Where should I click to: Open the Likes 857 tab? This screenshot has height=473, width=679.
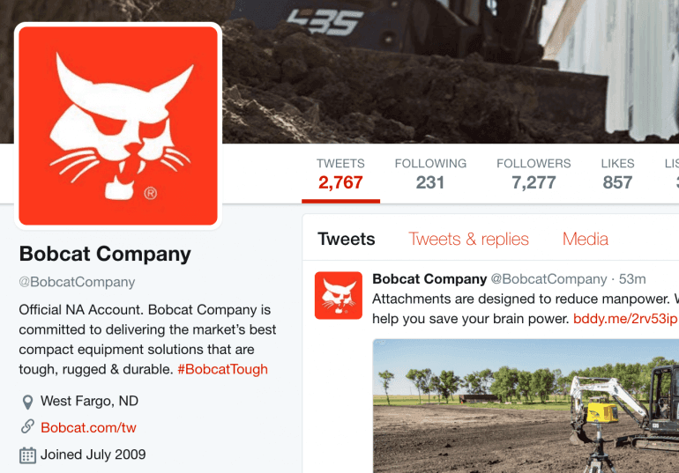coord(617,175)
